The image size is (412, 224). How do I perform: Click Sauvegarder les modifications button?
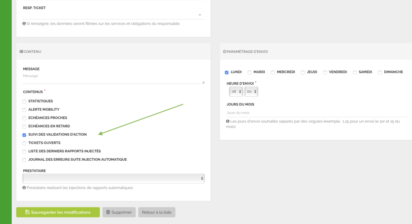[58, 212]
